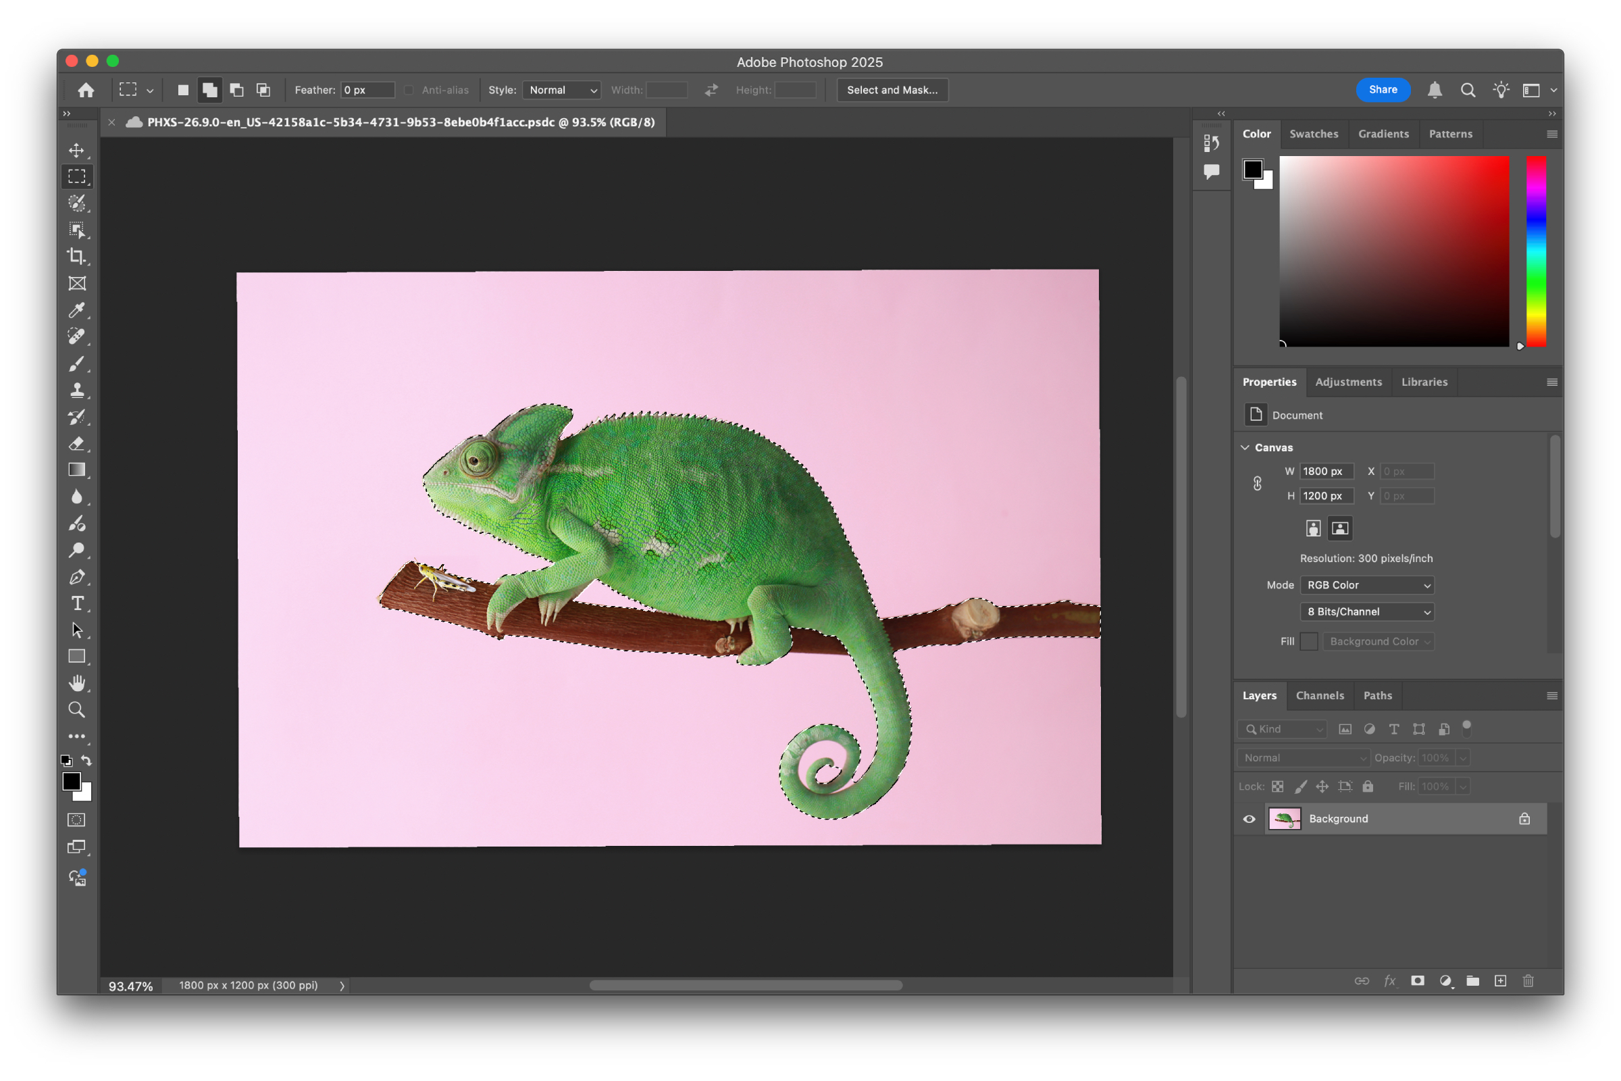Click the Select and Mask button

coord(892,90)
